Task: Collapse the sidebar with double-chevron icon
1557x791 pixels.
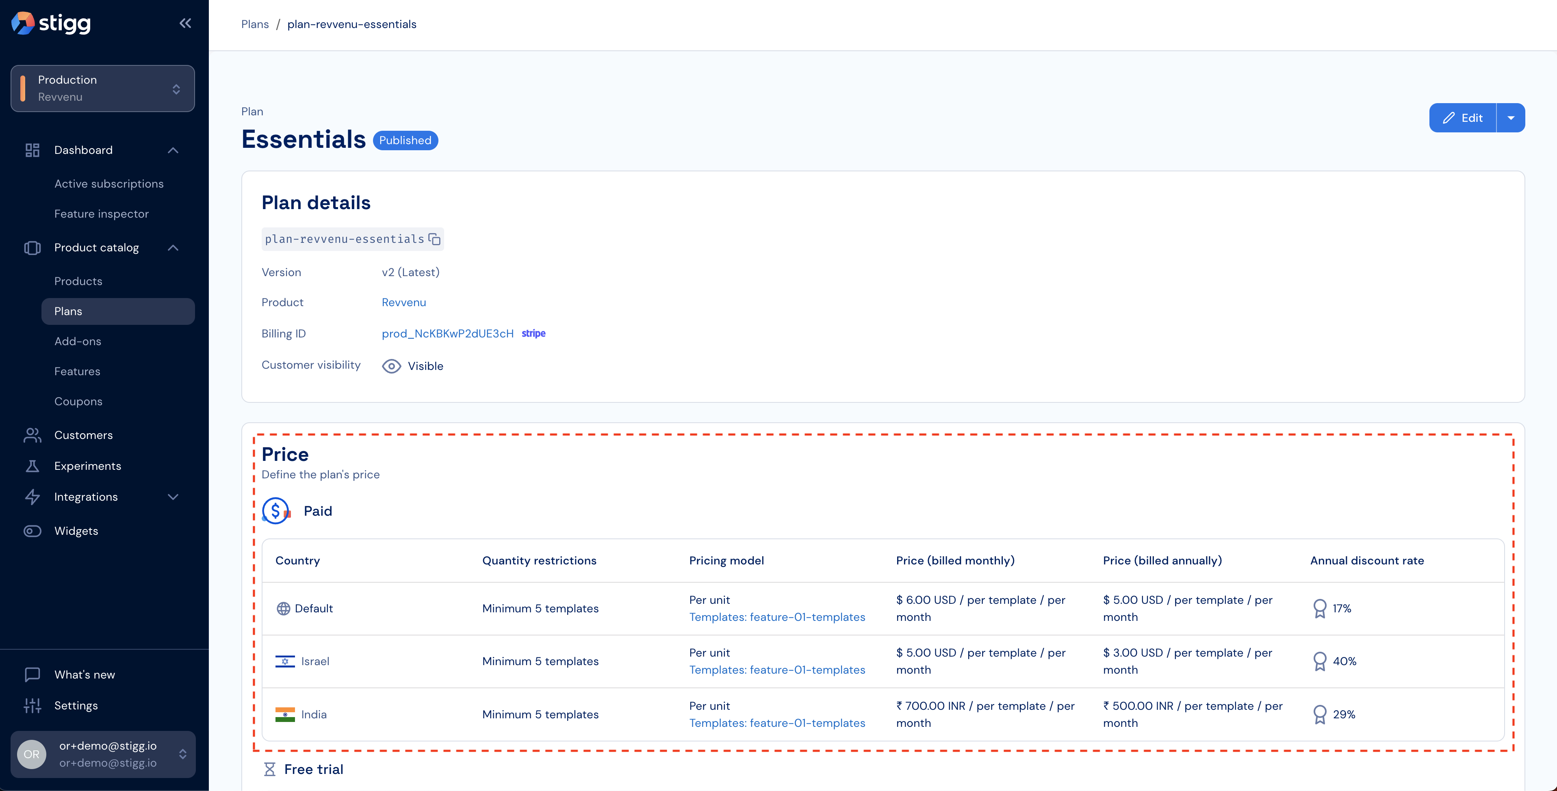Action: 185,24
